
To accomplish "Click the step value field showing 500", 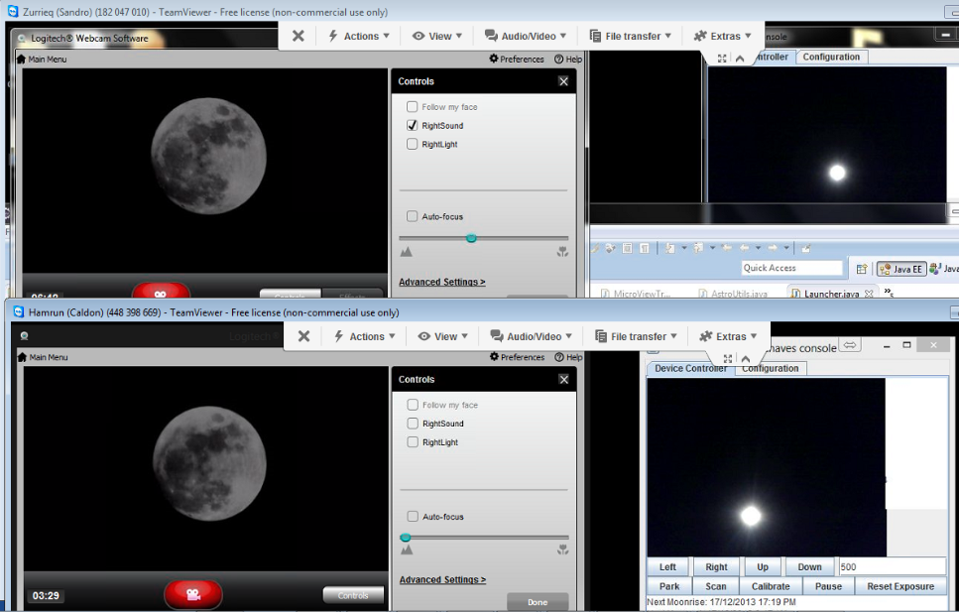I will pos(889,567).
